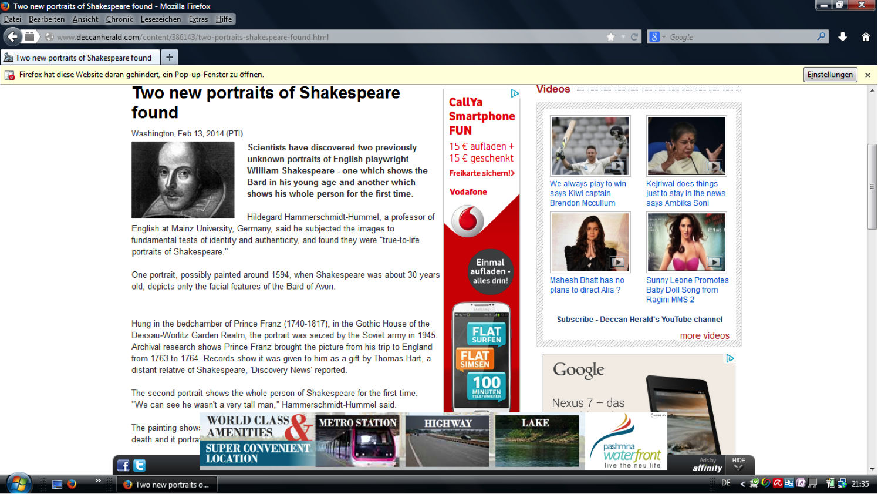Click the pashmina waterfront banner logo
The height and width of the screenshot is (494, 878).
coord(626,441)
